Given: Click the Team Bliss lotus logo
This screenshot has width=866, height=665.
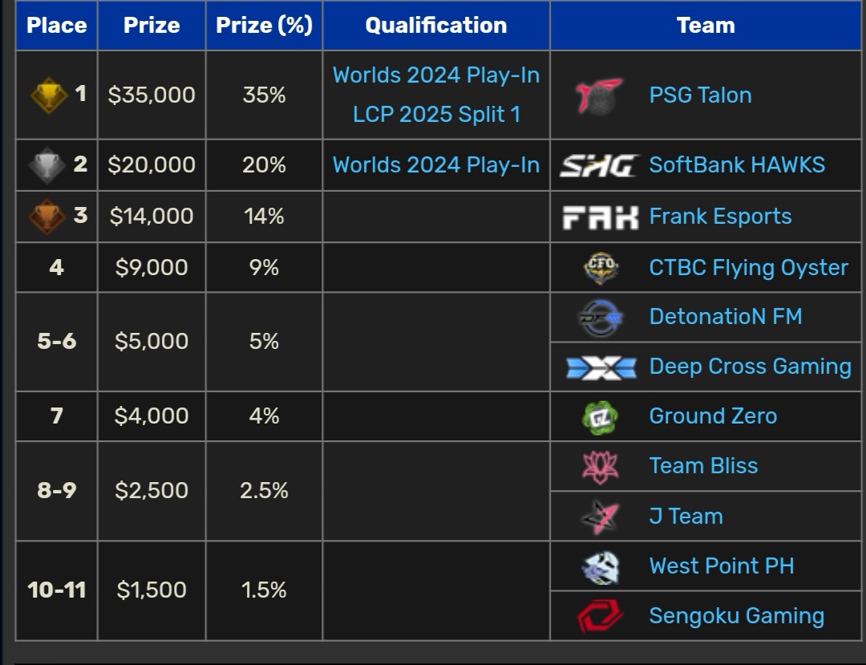Looking at the screenshot, I should tap(601, 467).
